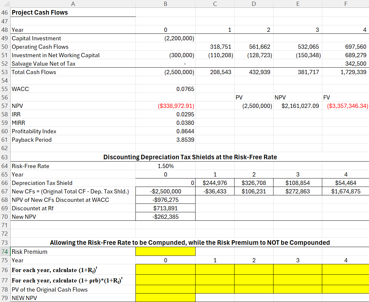Viewport: 369px width, 302px height.
Task: Select the Depreciation Tax Shield value $244,976
Action: 215,183
